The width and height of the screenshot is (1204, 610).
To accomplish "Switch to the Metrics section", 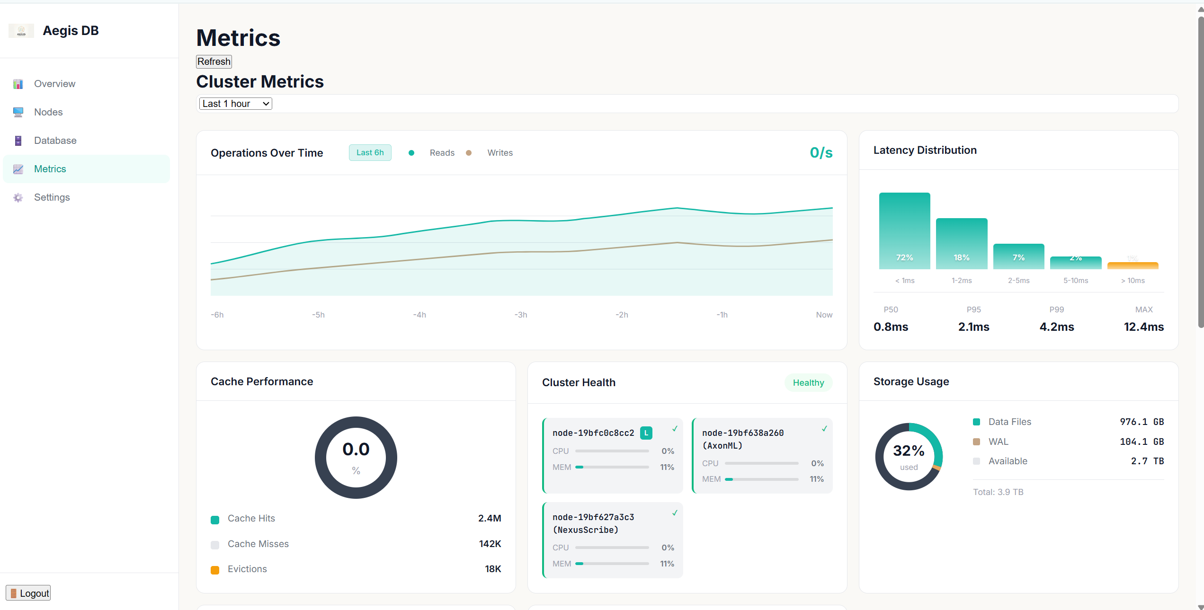I will point(50,169).
